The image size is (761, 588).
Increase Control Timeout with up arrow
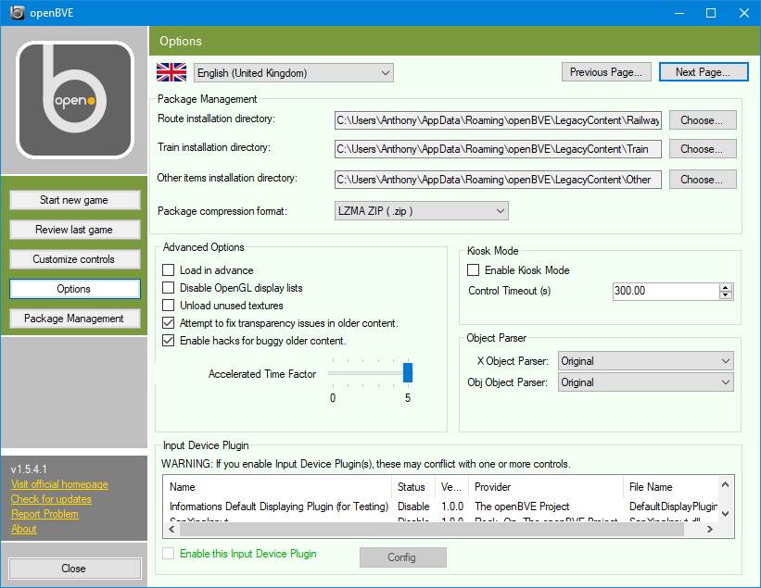(726, 287)
